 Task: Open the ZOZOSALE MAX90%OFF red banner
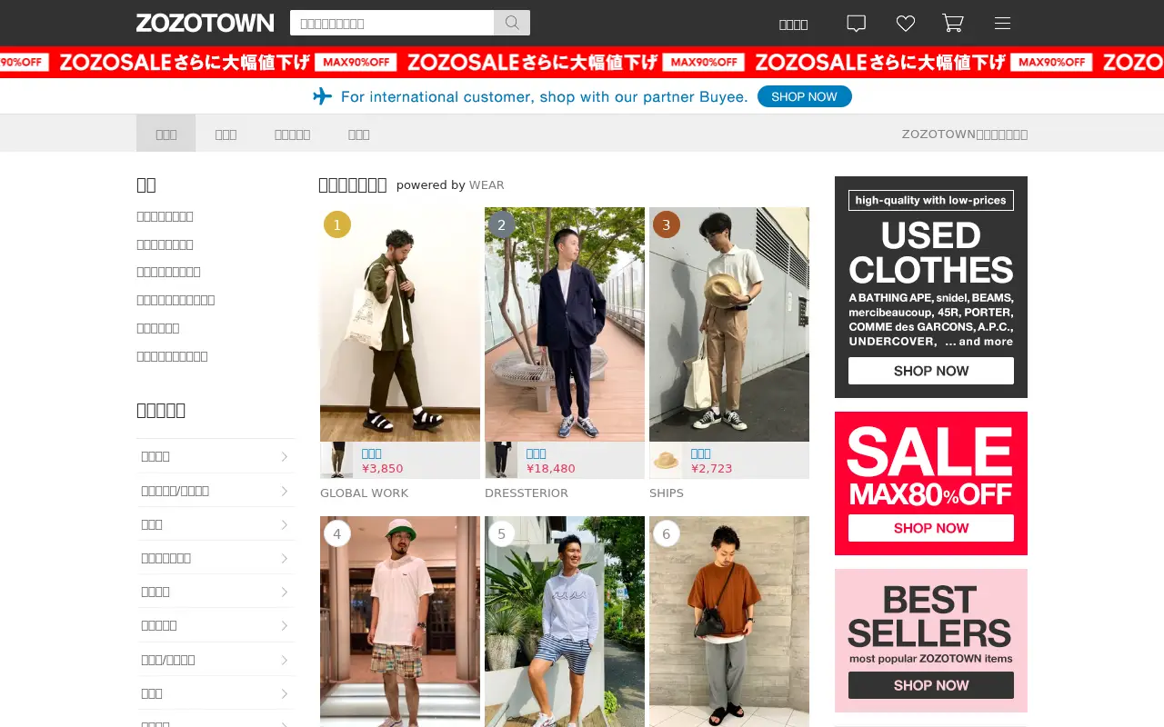582,62
